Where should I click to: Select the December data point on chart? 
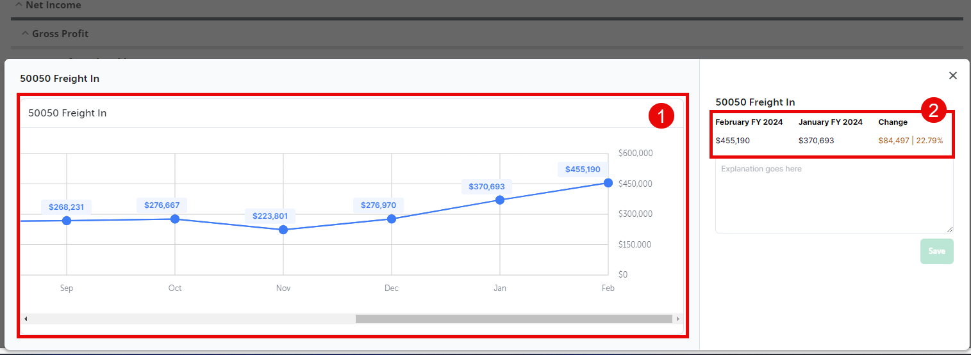[x=392, y=219]
